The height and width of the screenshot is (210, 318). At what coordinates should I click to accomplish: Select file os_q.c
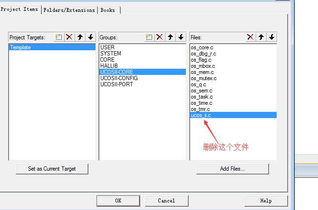click(x=233, y=84)
